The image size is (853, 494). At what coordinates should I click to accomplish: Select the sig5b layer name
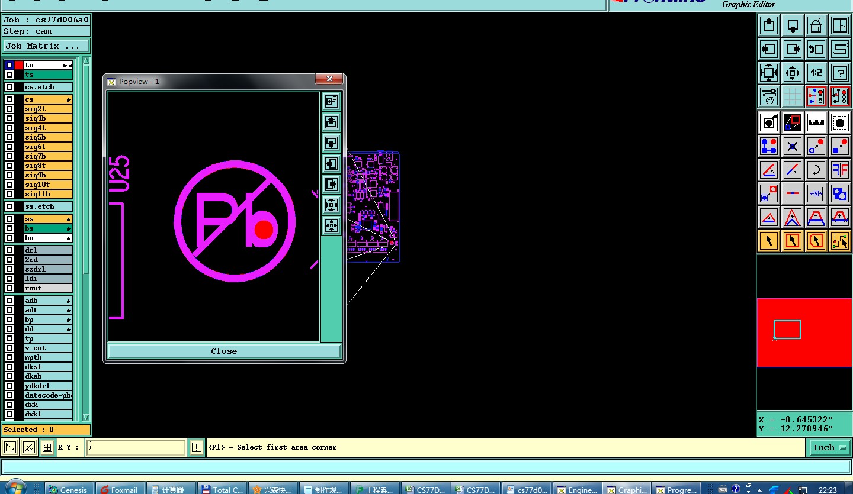tap(48, 137)
